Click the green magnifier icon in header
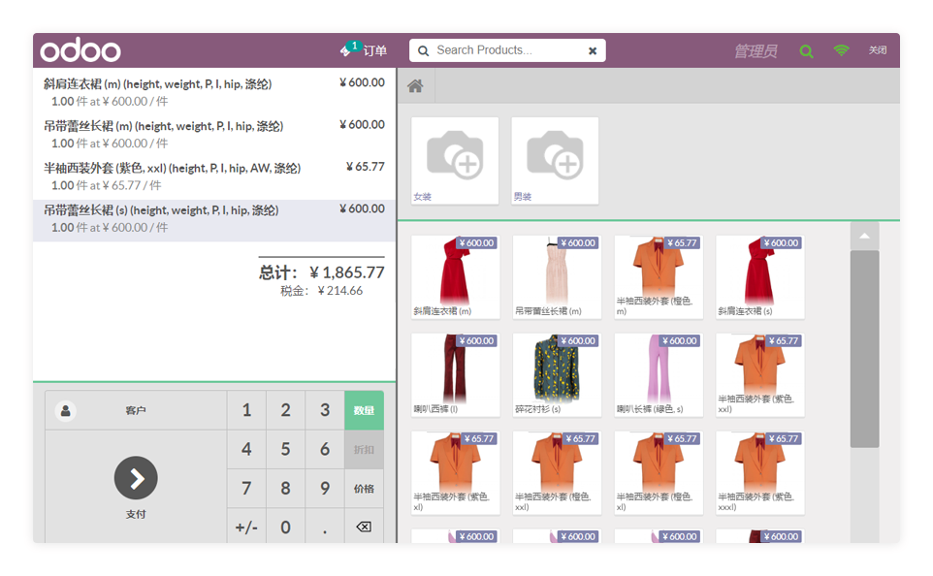Viewport: 933px width, 576px height. [806, 51]
